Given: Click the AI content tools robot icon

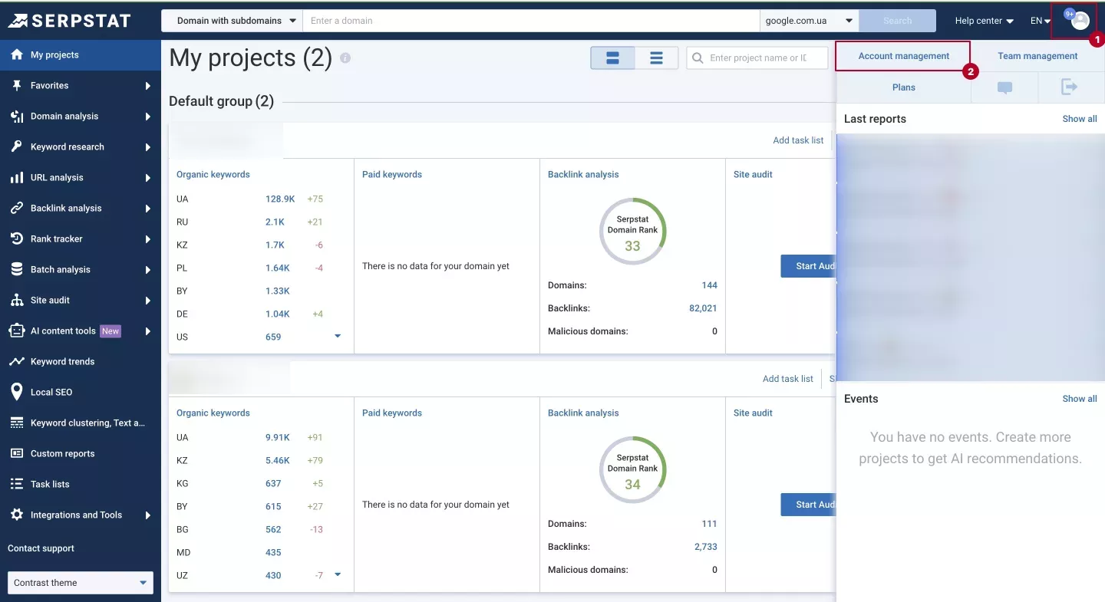Looking at the screenshot, I should (16, 331).
